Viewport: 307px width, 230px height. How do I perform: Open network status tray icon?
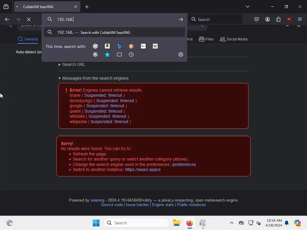tap(251, 223)
